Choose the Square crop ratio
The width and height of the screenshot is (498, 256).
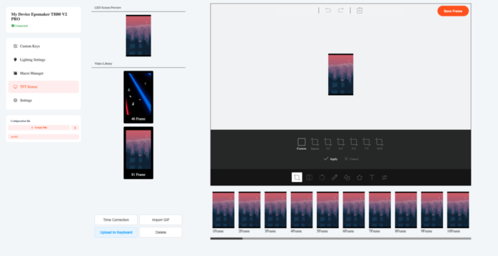(x=314, y=143)
